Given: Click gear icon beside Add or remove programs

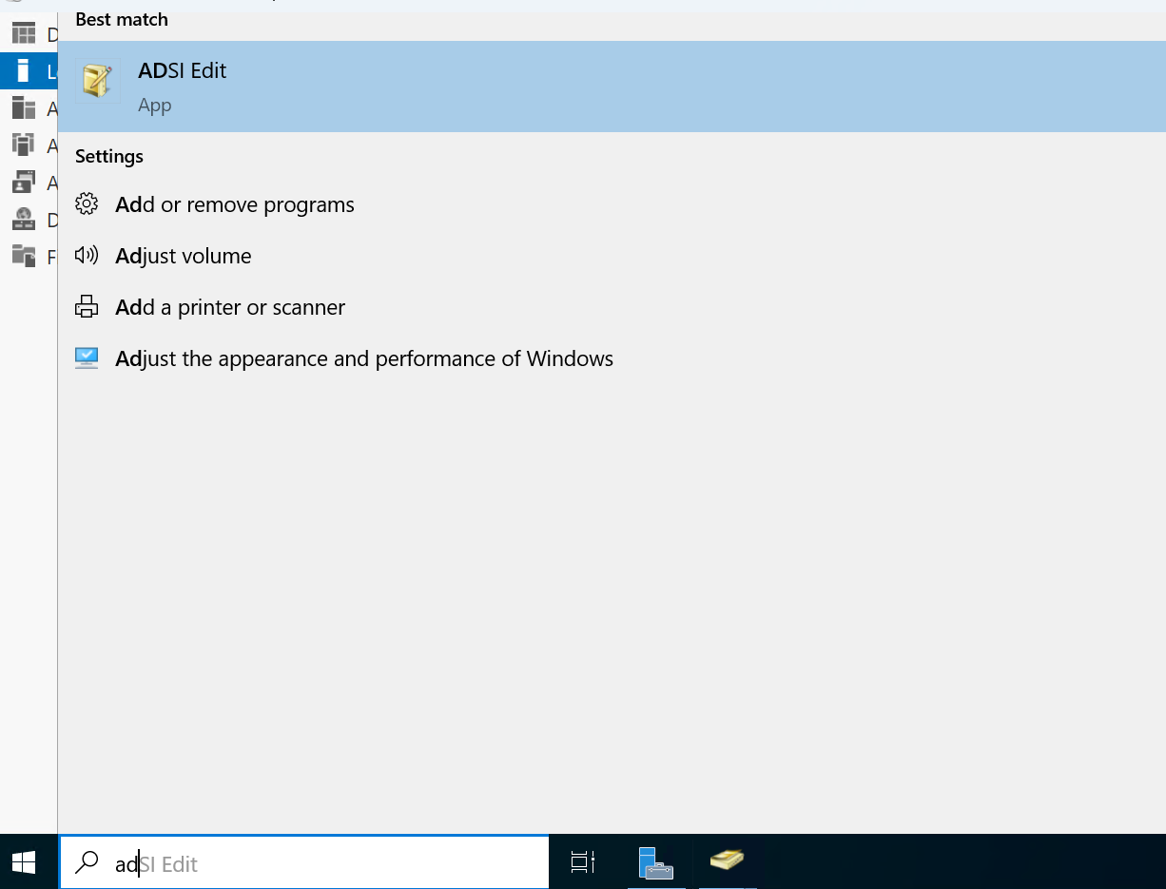Looking at the screenshot, I should (x=87, y=203).
